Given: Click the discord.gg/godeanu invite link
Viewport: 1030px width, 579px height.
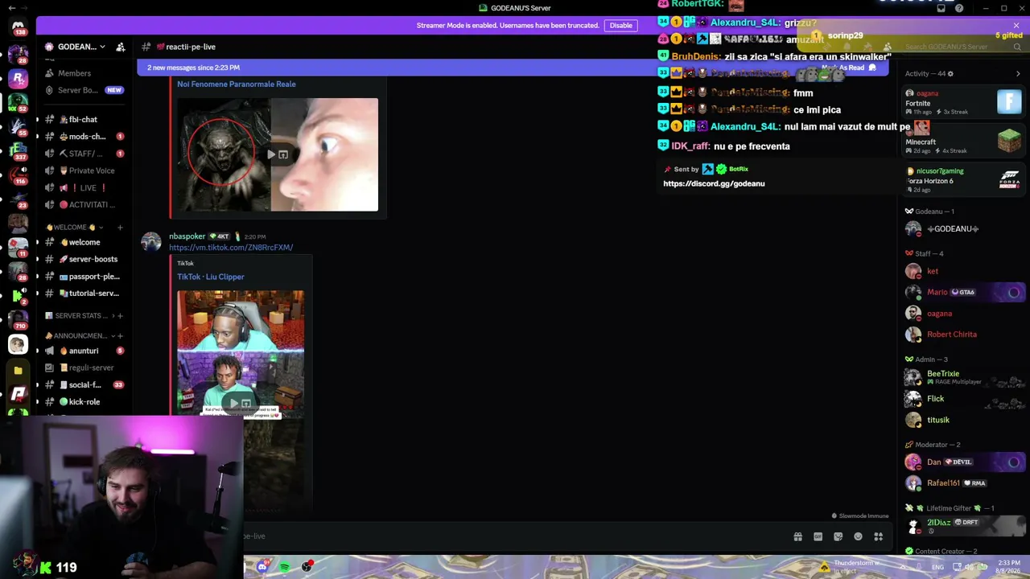Looking at the screenshot, I should (714, 183).
